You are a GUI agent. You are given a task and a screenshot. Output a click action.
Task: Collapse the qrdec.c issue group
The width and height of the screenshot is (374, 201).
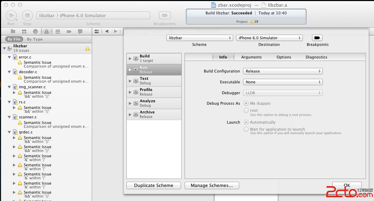[x=9, y=132]
